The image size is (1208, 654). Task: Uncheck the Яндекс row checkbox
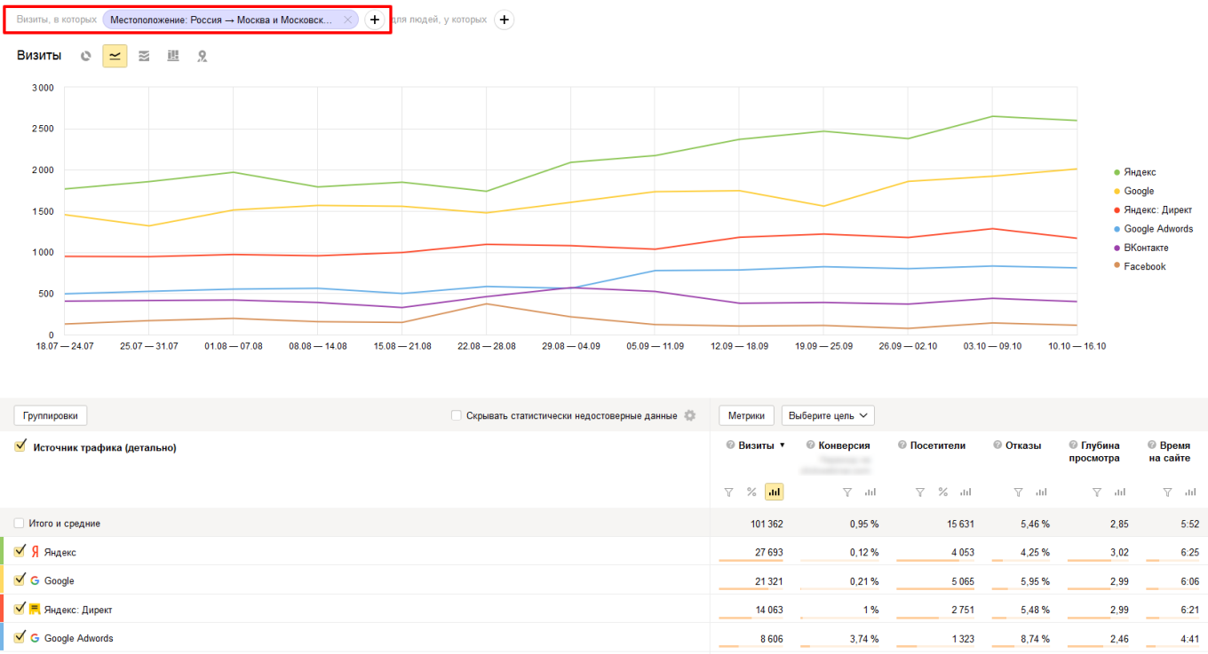click(x=20, y=551)
